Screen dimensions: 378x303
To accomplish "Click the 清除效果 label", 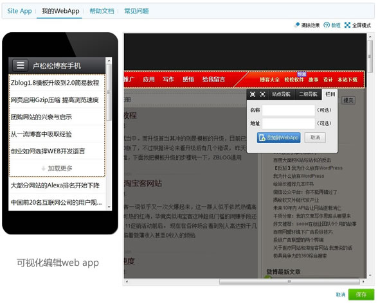I will (x=310, y=25).
